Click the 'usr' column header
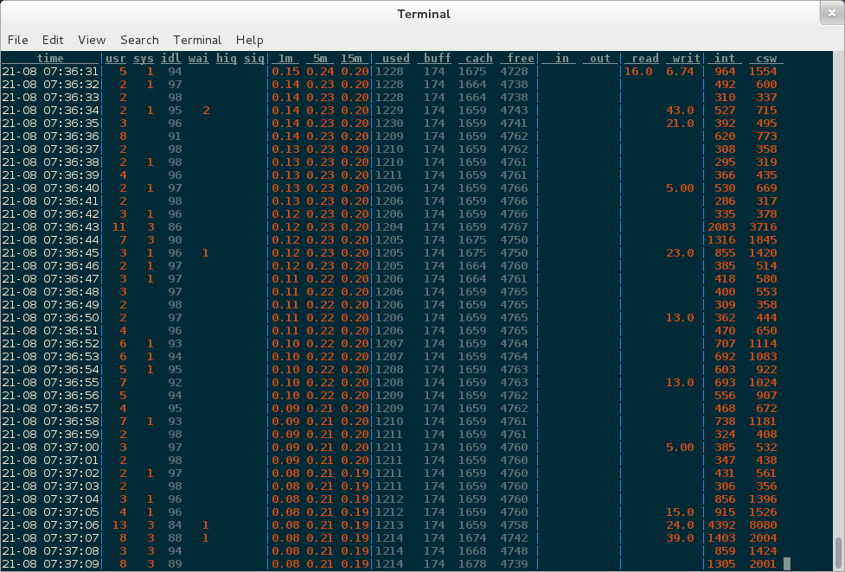This screenshot has width=845, height=572. click(x=116, y=58)
